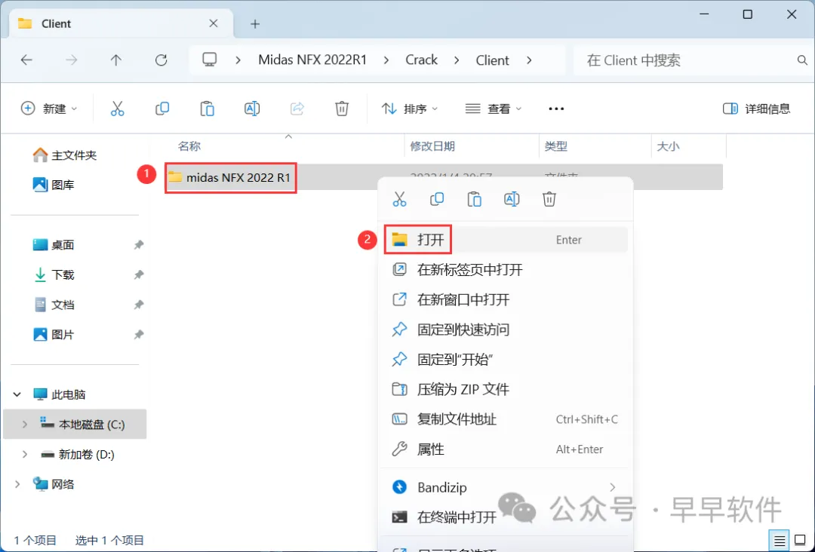Go forward with the right arrow

[71, 60]
